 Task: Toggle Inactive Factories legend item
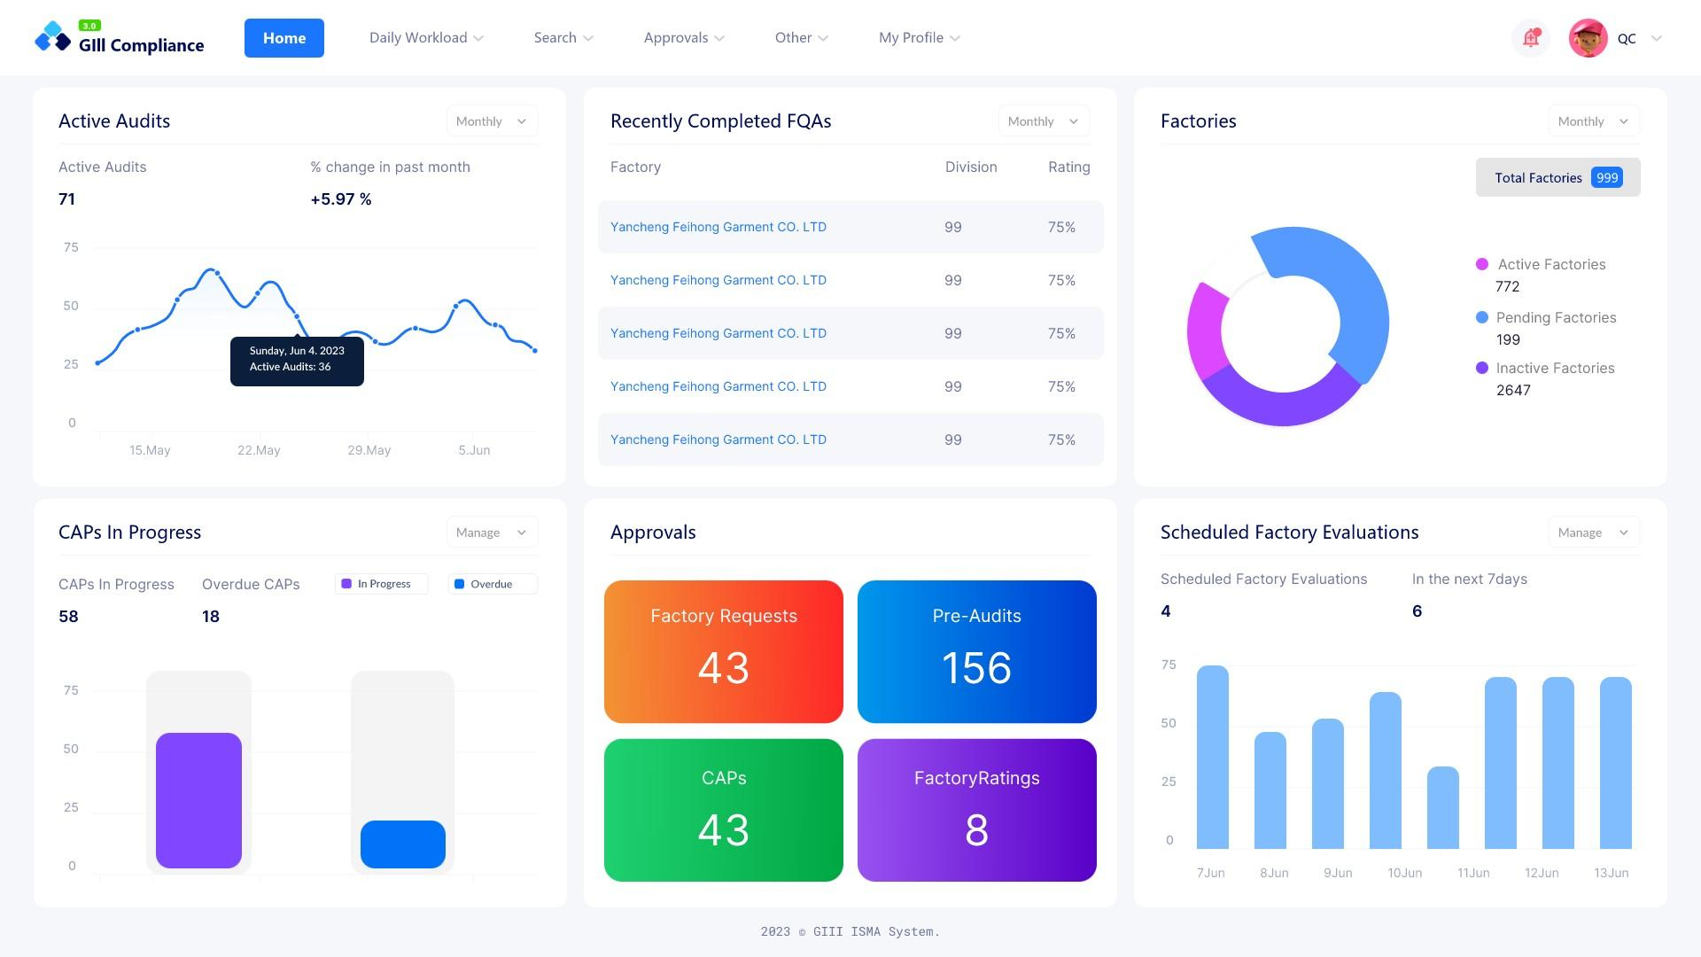pyautogui.click(x=1545, y=368)
